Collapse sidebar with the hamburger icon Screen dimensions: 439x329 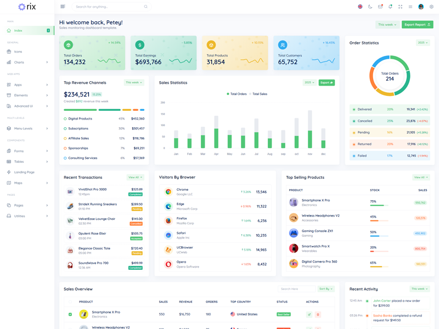click(63, 7)
